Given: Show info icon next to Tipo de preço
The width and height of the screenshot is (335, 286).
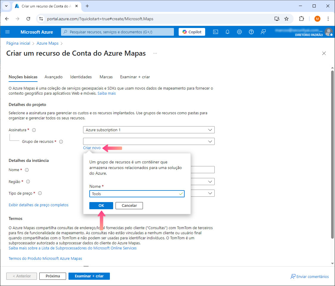Looking at the screenshot, I should pos(40,193).
